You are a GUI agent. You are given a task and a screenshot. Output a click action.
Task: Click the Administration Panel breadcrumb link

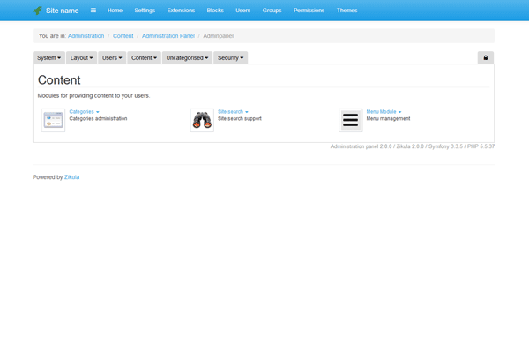pyautogui.click(x=169, y=36)
